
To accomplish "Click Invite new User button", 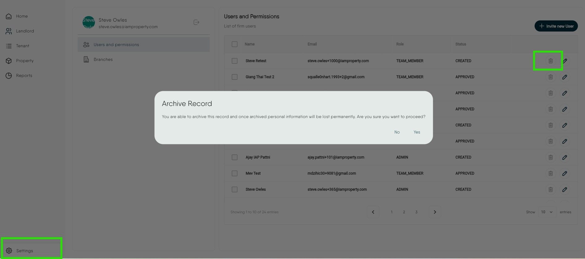I will [556, 26].
